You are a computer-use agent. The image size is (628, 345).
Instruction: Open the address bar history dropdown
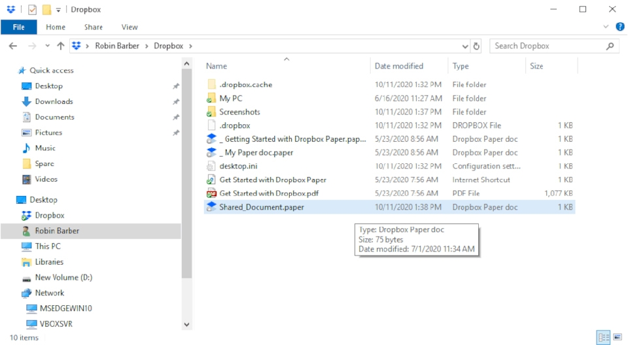pos(465,46)
